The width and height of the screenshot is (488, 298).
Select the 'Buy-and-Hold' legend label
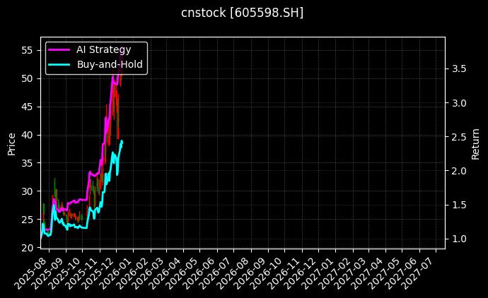click(110, 64)
